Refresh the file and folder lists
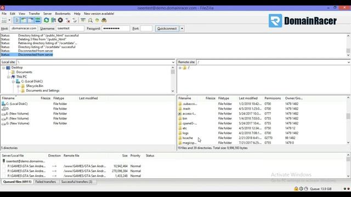 click(x=46, y=20)
